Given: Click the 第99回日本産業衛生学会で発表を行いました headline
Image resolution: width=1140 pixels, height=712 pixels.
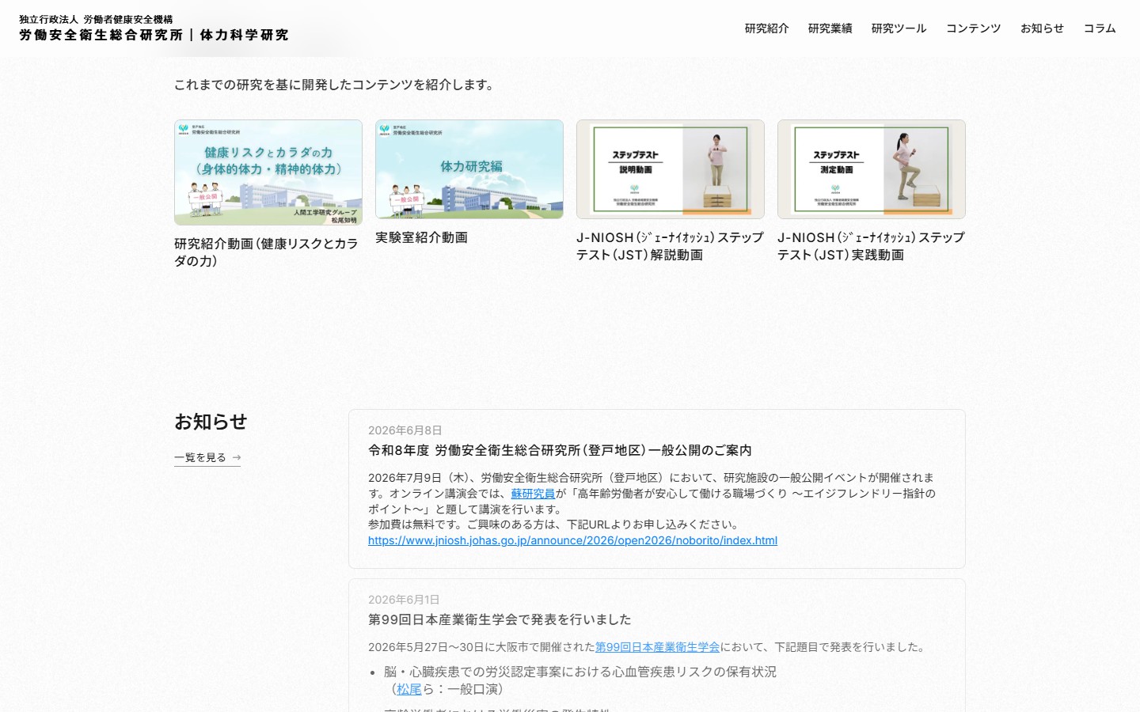Looking at the screenshot, I should click(x=500, y=619).
